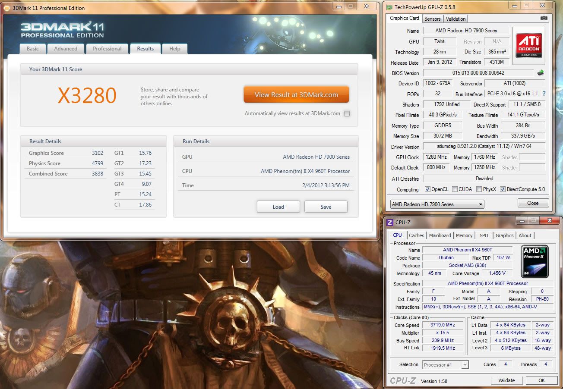Click the AMD Phenom II logo in CPU-Z
This screenshot has width=563, height=389.
pyautogui.click(x=535, y=261)
